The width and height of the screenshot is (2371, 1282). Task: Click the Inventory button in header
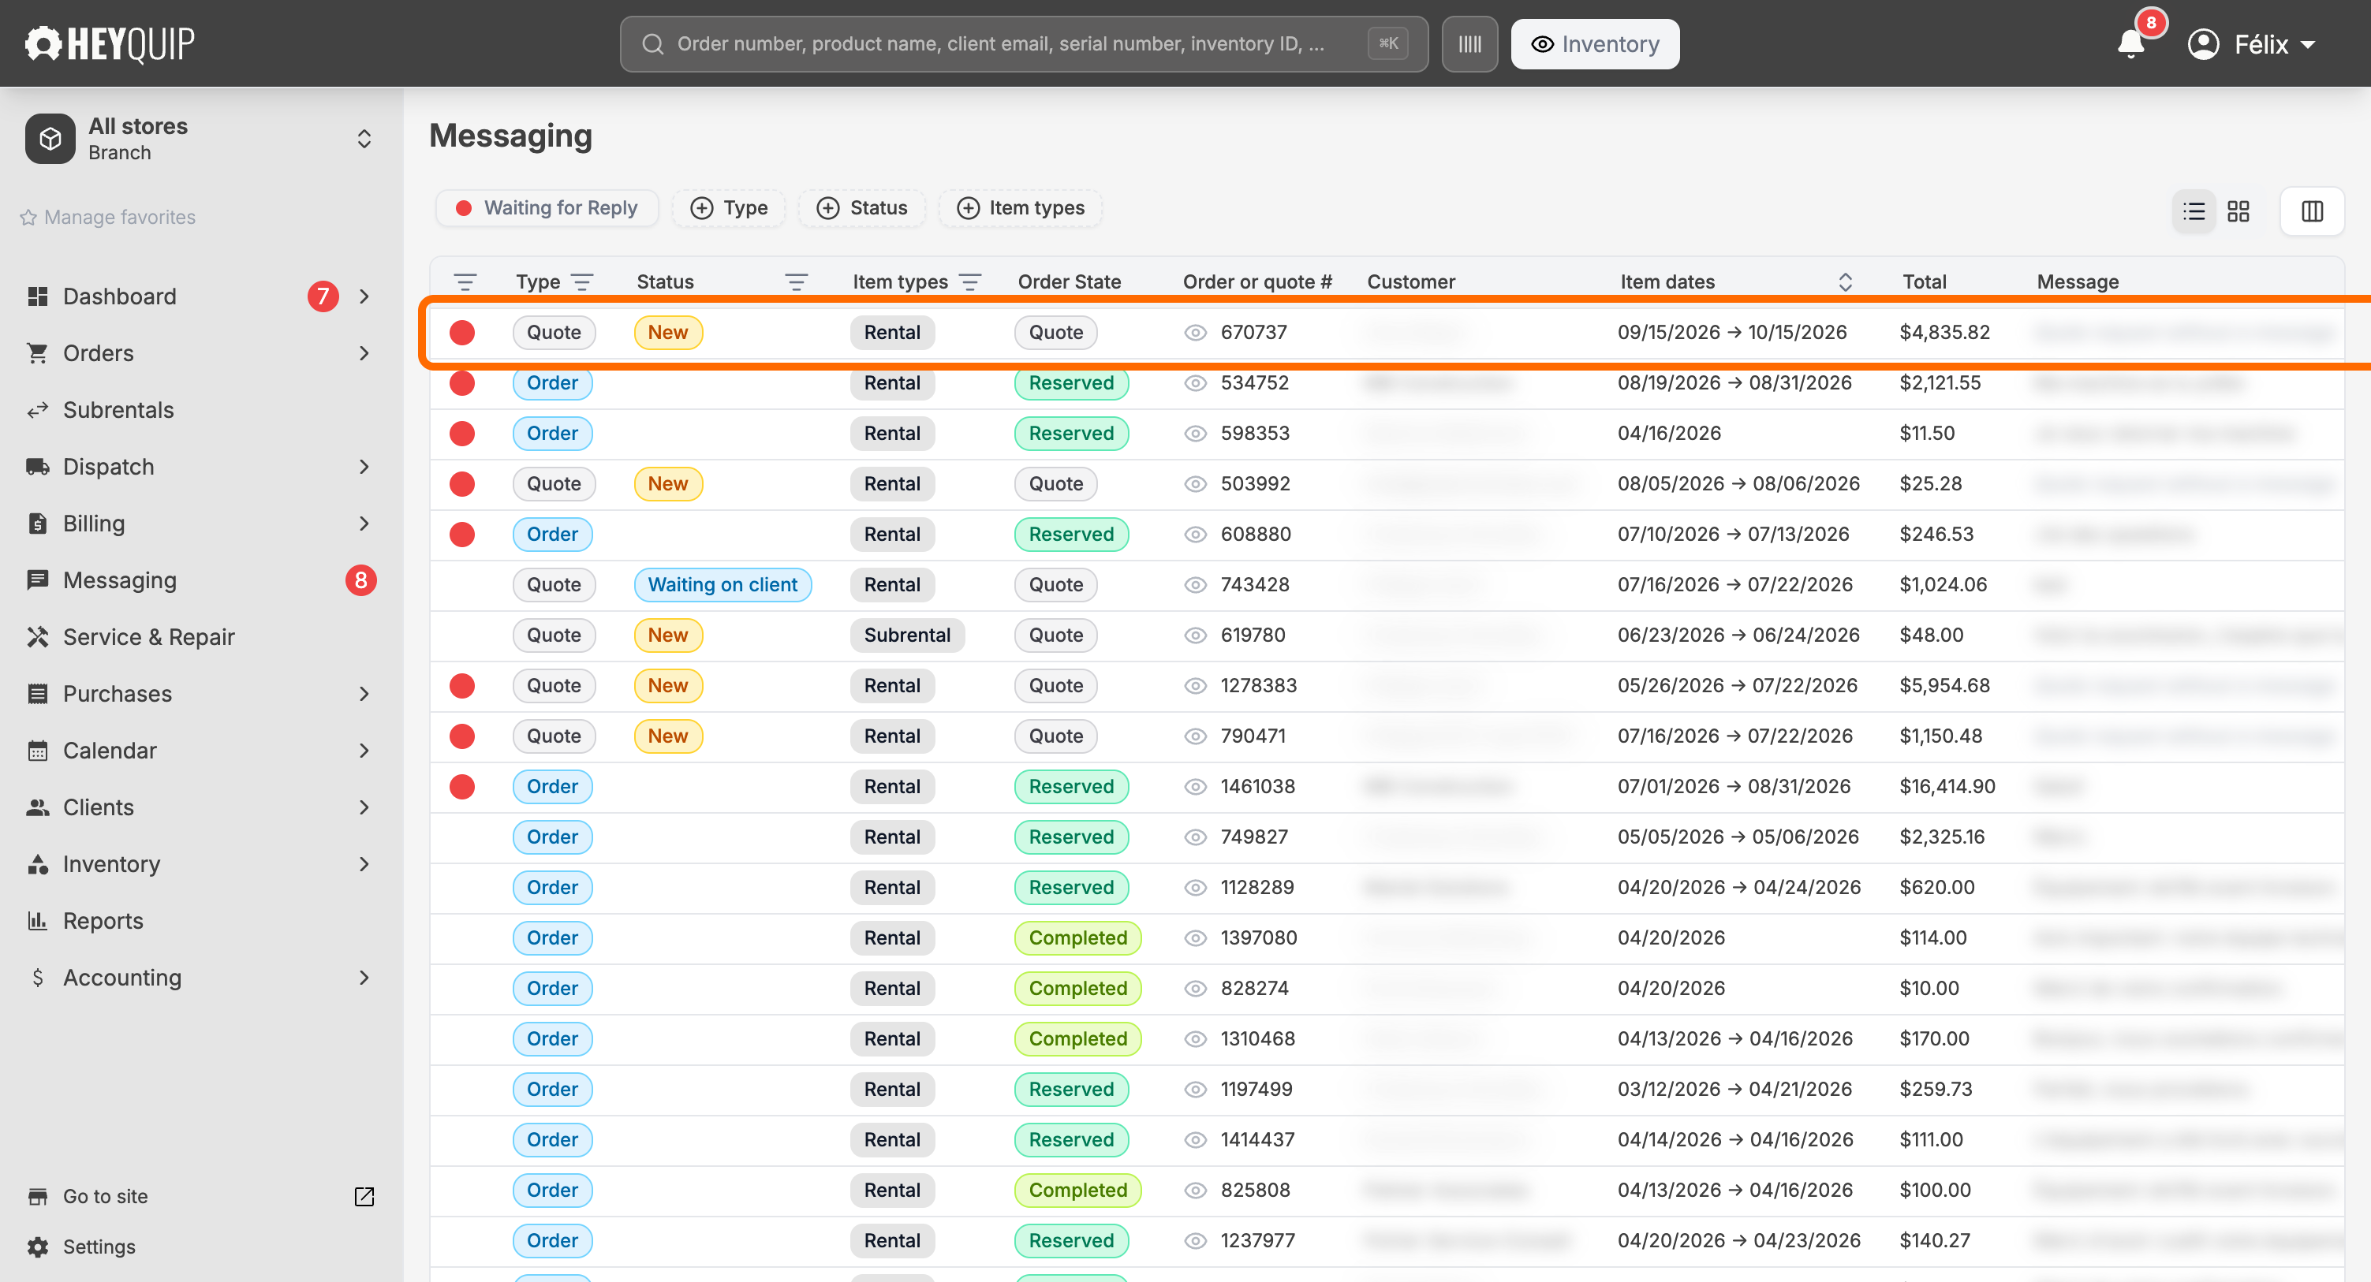1594,44
